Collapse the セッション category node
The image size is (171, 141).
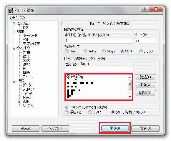(14, 24)
